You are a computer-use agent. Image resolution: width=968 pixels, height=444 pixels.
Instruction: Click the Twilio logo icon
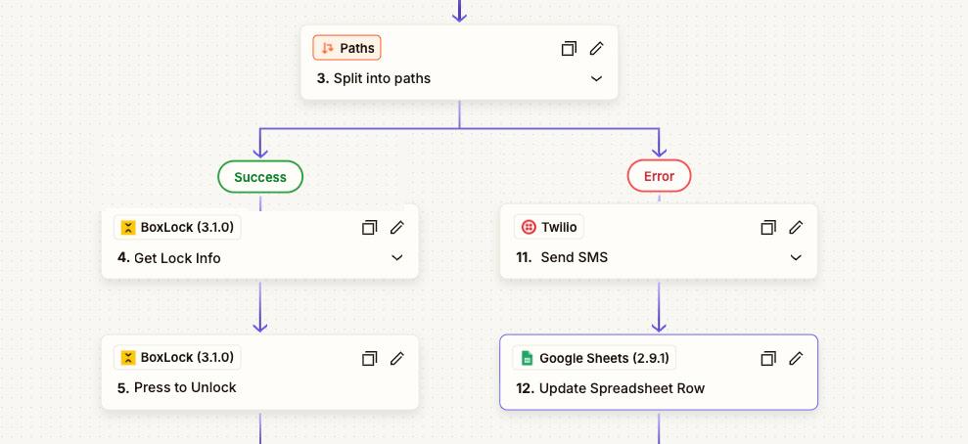(x=529, y=228)
